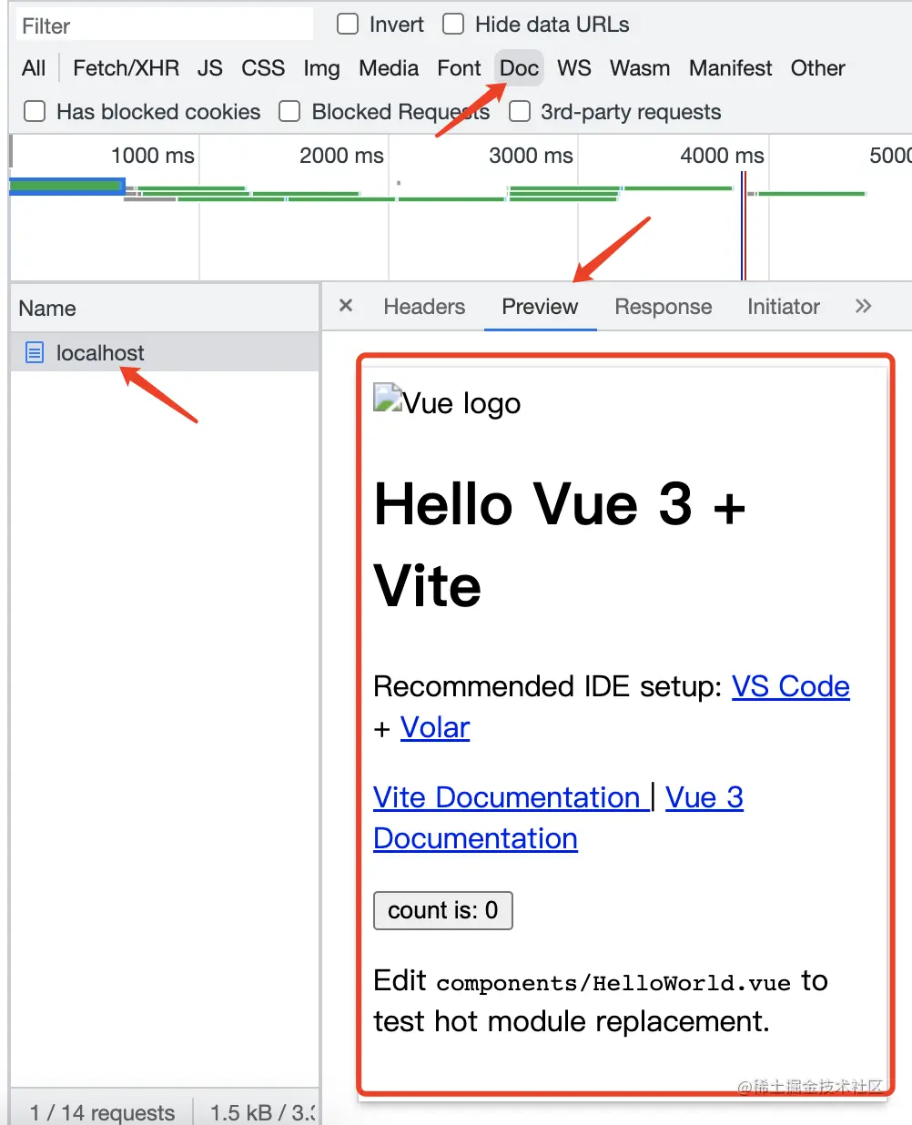Filter by Manifest requests

[731, 68]
